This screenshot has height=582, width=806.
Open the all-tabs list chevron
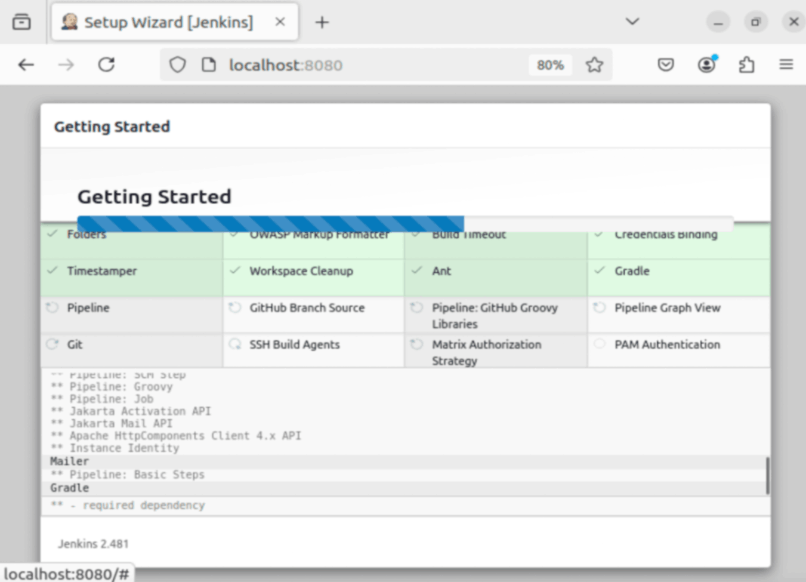coord(631,21)
